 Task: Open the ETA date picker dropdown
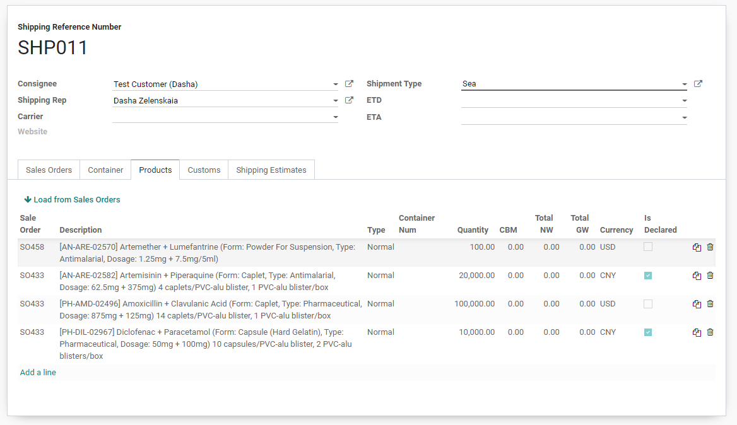(x=685, y=117)
